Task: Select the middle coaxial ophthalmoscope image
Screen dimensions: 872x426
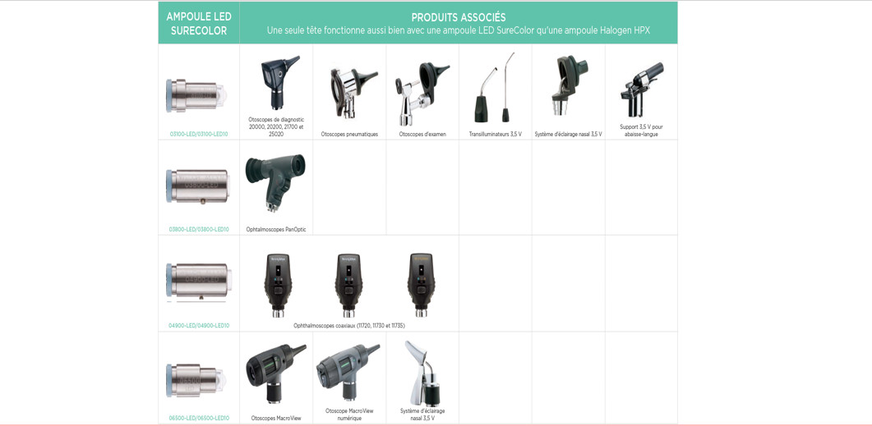Action: point(349,285)
